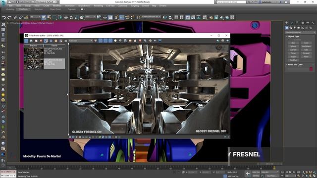317x178 pixels.
Task: Open the Graph Editors menu
Action: (x=84, y=6)
